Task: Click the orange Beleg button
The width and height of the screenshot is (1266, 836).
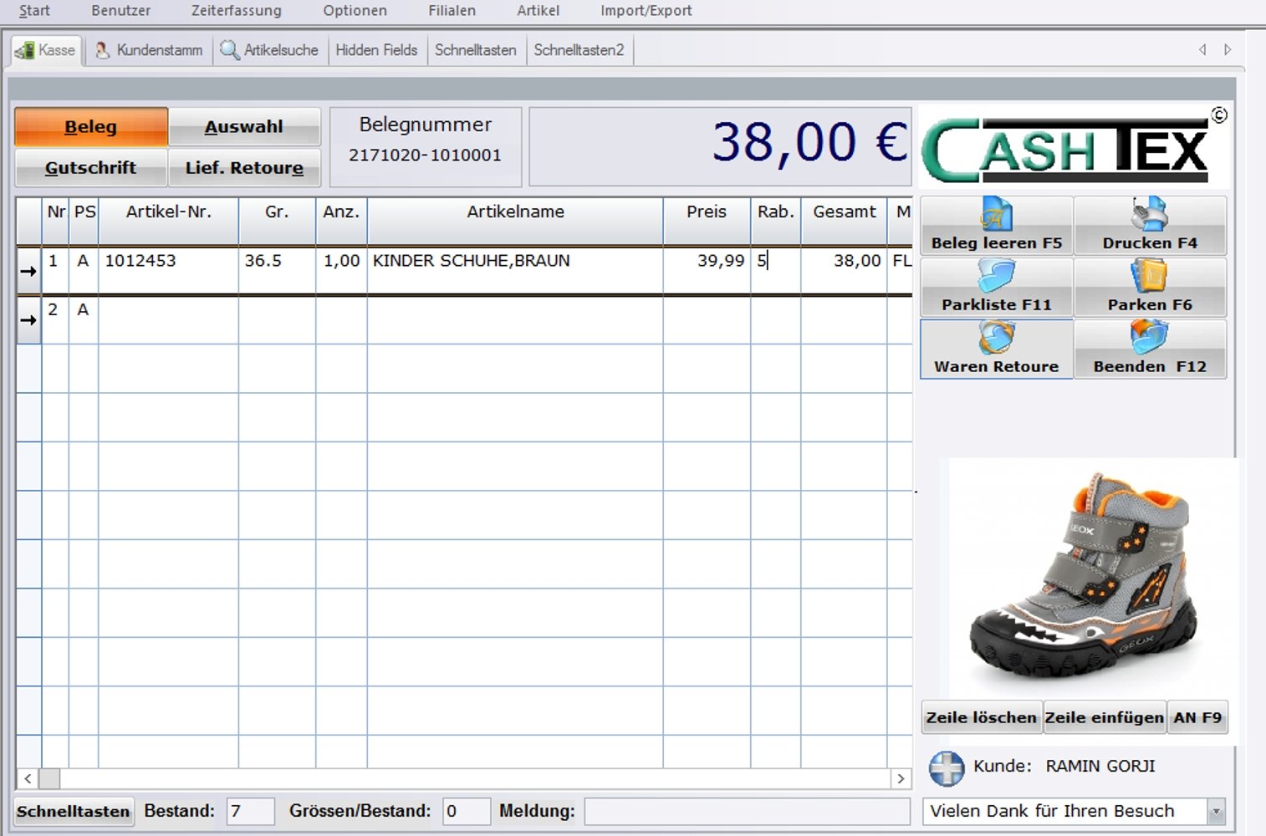Action: click(91, 127)
